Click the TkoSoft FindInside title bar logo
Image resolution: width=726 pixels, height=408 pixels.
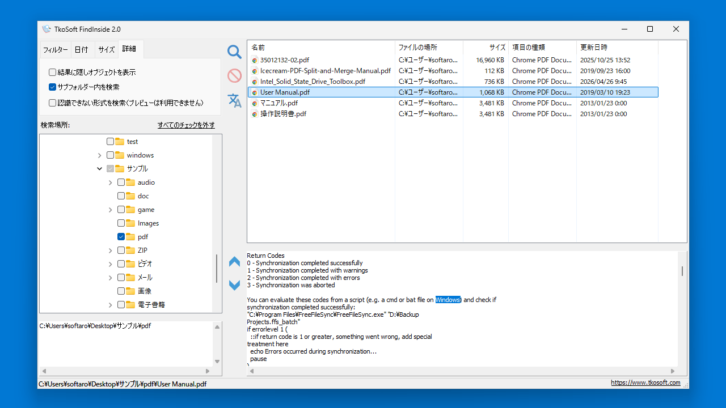click(47, 29)
